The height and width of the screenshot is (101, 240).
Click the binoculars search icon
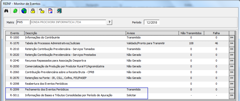(x=6, y=11)
